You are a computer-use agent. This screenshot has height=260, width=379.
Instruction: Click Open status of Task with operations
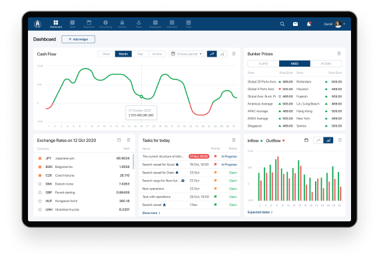(233, 197)
